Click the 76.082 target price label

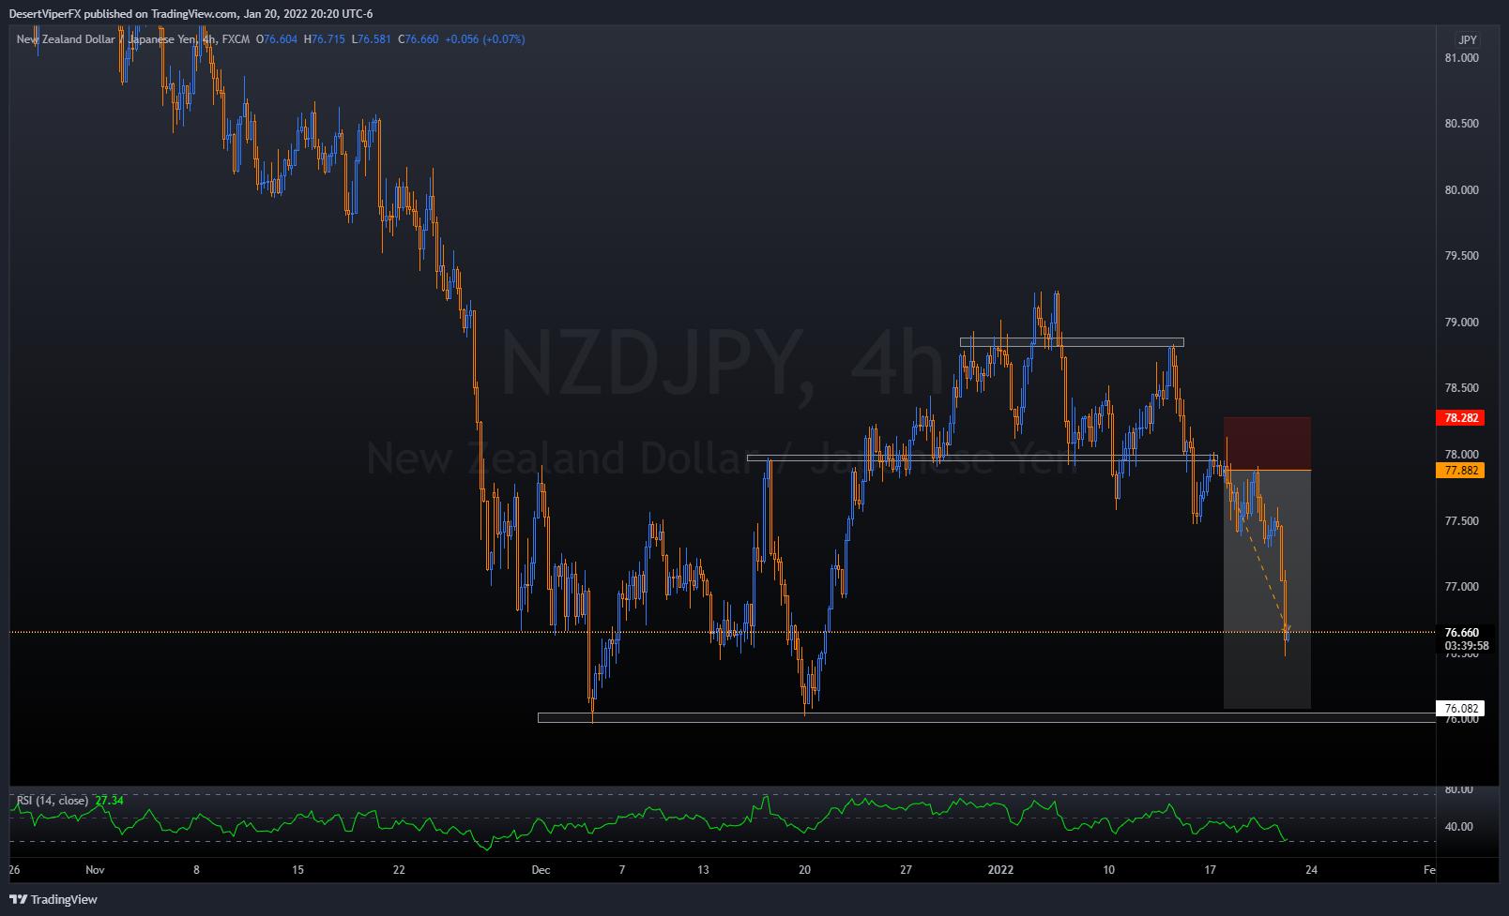tap(1460, 709)
